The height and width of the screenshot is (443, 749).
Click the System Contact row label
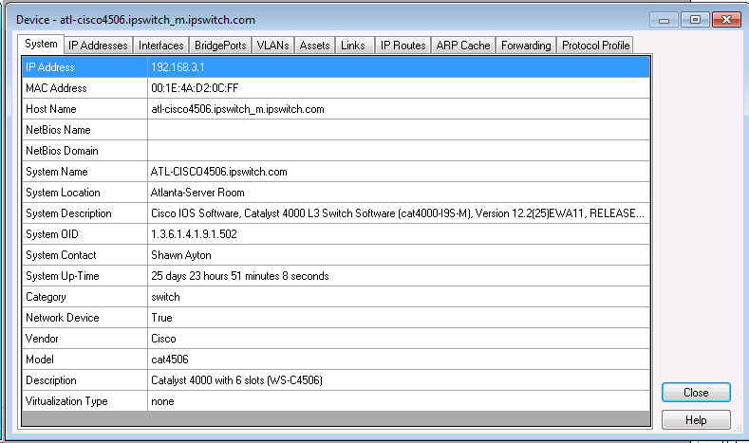point(84,255)
